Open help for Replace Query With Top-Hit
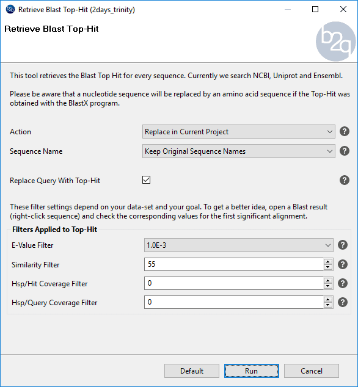 (x=345, y=180)
